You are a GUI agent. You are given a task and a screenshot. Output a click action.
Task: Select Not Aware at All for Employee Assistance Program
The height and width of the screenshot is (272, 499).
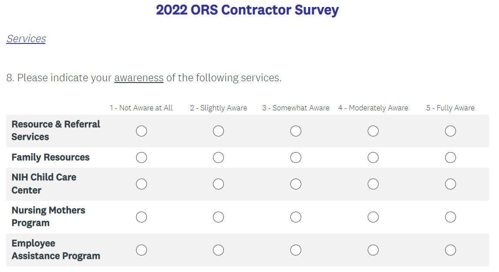point(141,250)
